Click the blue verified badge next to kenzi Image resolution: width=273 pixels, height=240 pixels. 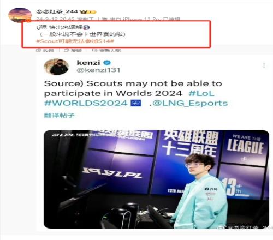click(x=107, y=63)
